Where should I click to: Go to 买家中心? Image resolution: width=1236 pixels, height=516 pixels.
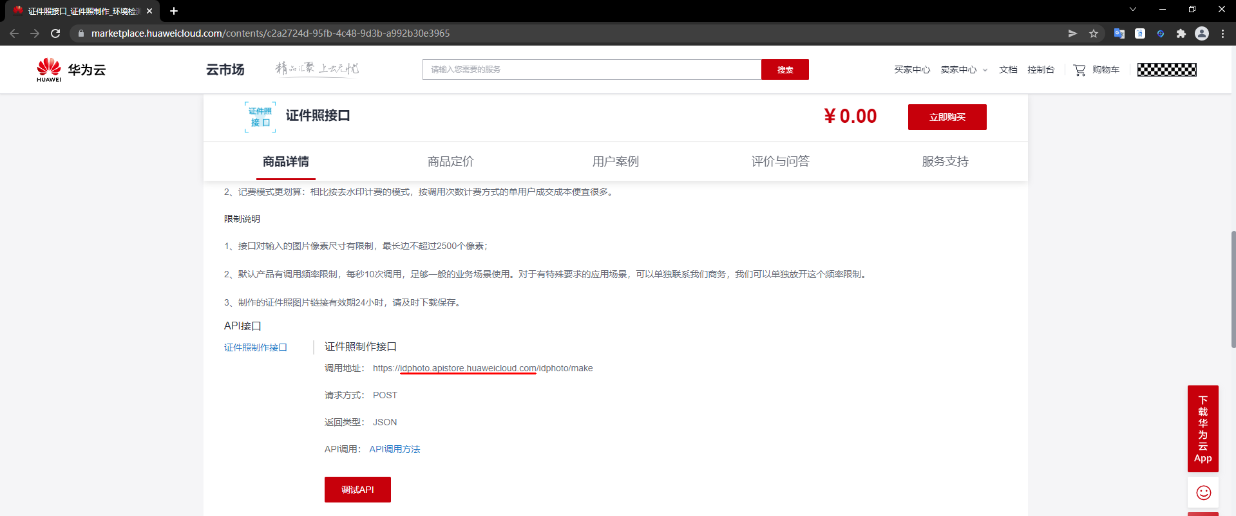[x=912, y=69]
